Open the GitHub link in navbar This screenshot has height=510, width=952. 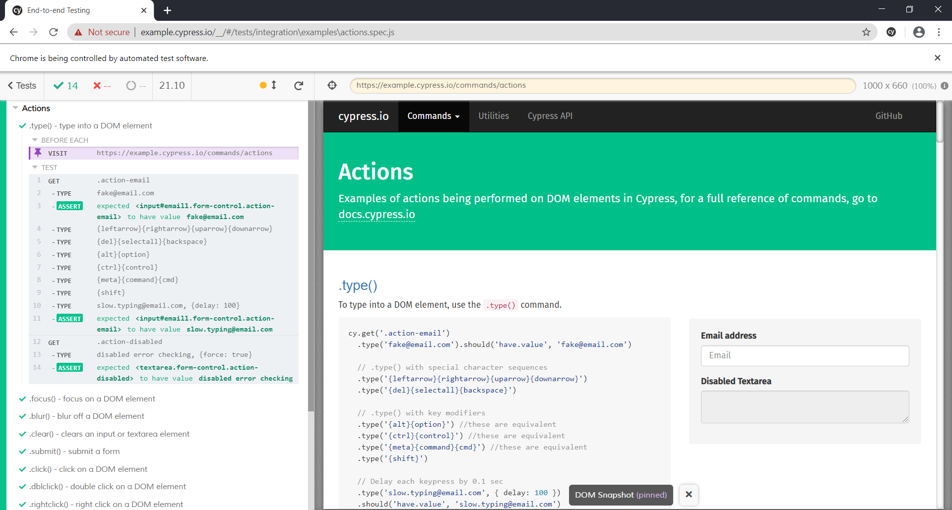[x=889, y=116]
